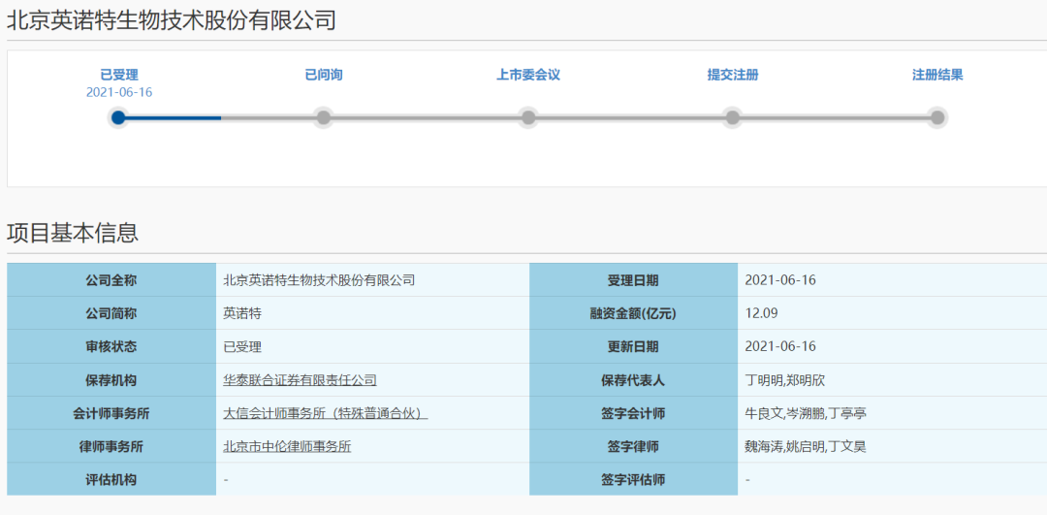1047x515 pixels.
Task: Click the 已受理 progress step dot
Action: pos(118,117)
